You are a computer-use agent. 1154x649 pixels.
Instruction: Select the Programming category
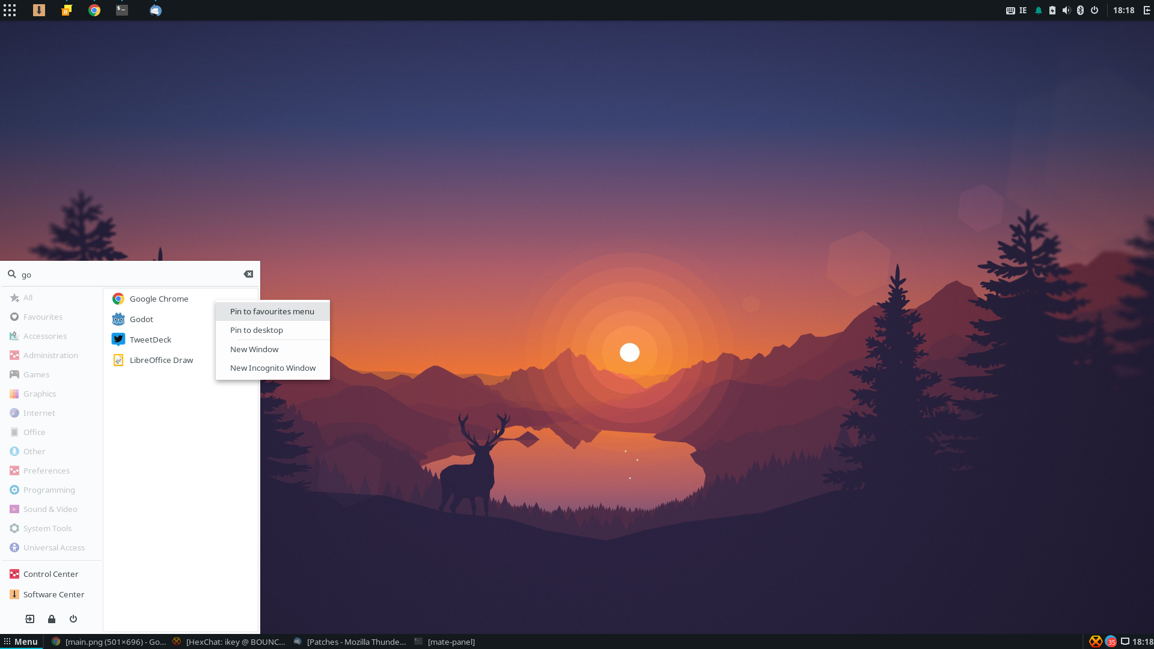[x=52, y=490]
